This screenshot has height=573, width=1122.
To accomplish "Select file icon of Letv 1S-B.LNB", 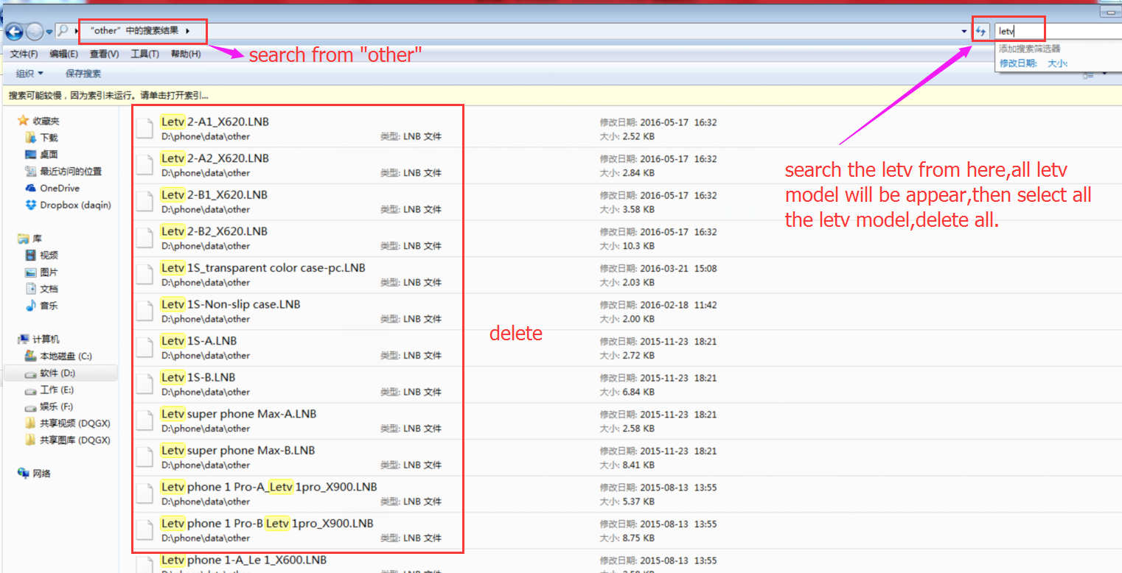I will click(x=145, y=384).
